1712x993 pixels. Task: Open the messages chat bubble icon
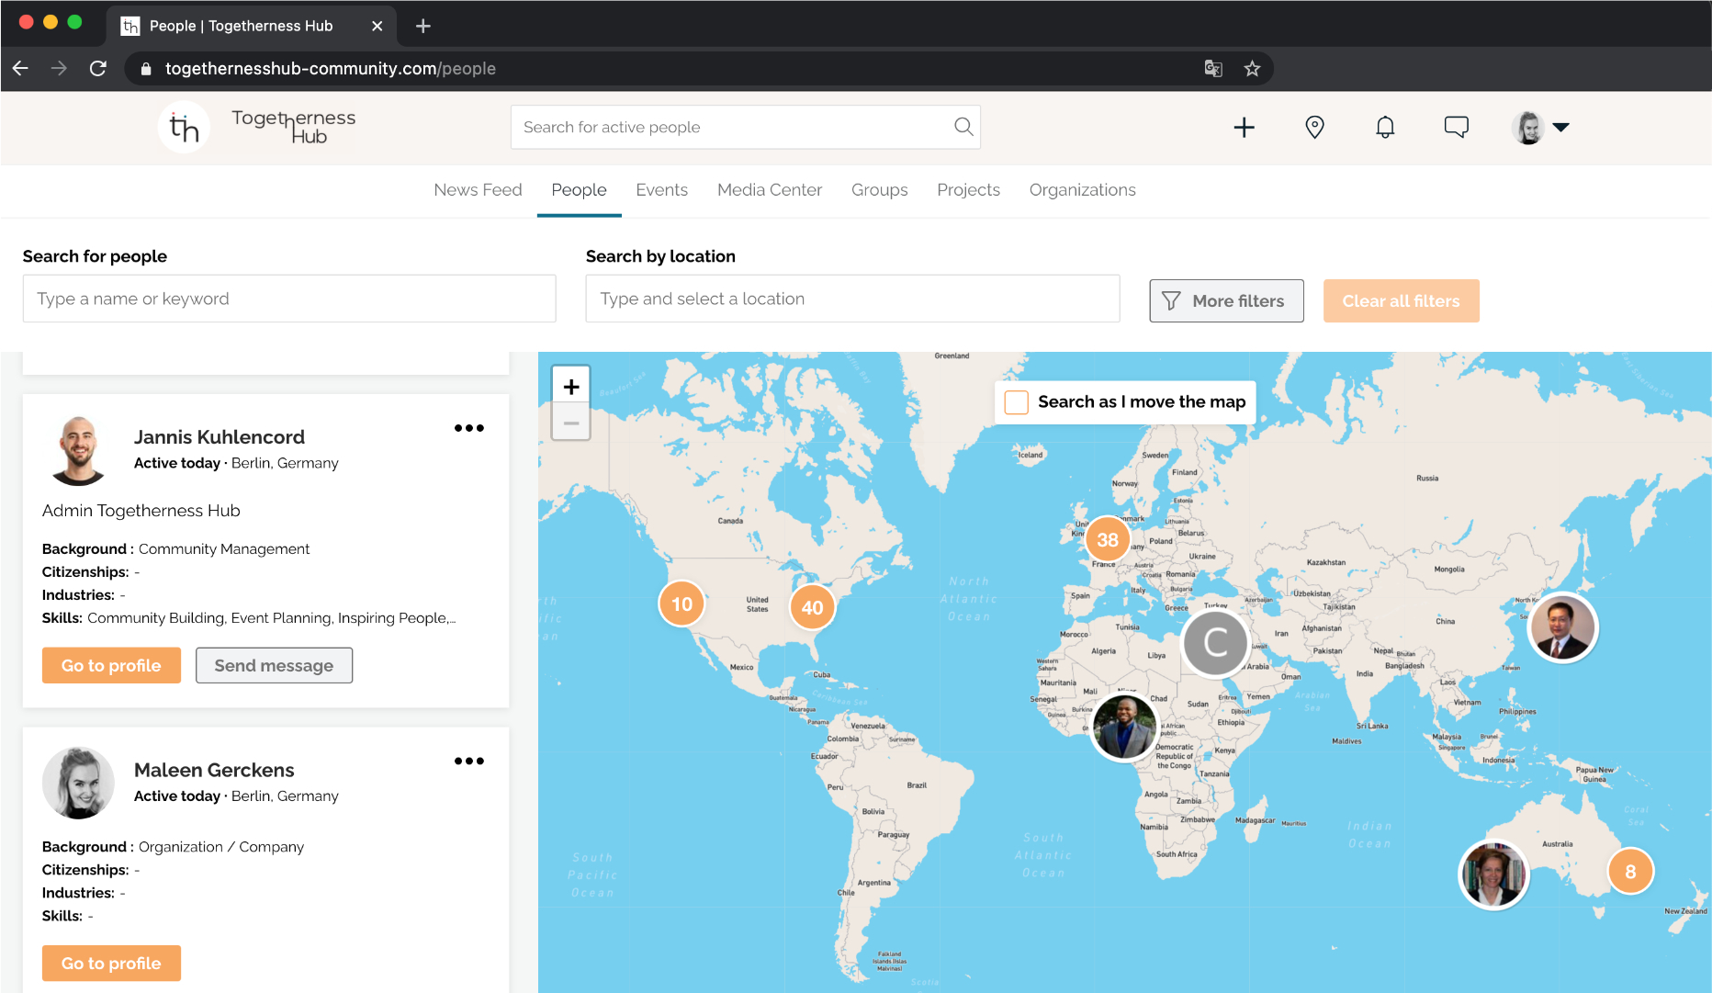click(1456, 127)
